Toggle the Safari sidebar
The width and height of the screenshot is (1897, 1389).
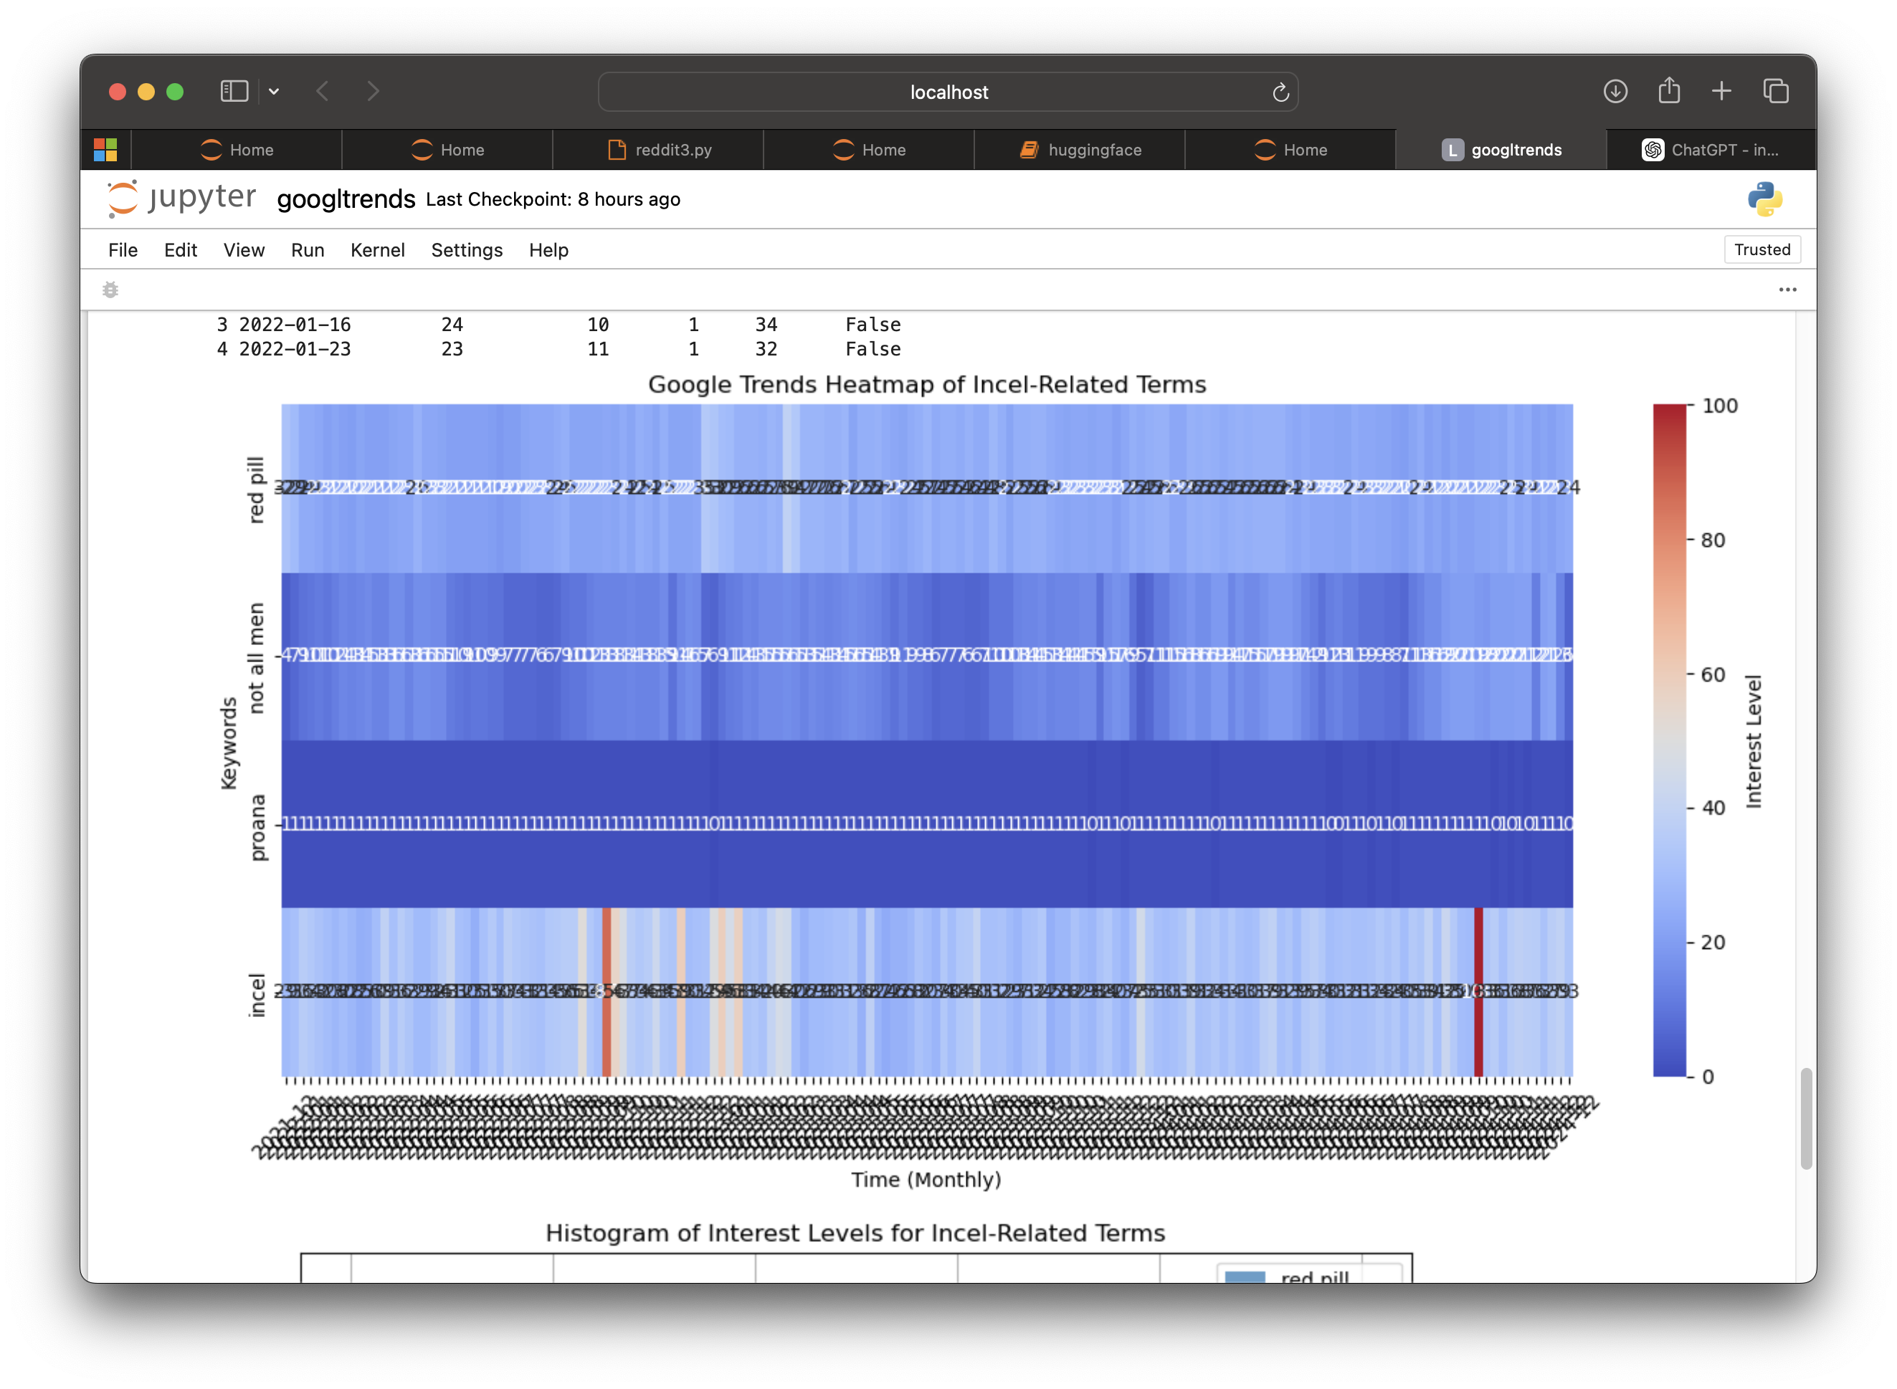[x=233, y=92]
